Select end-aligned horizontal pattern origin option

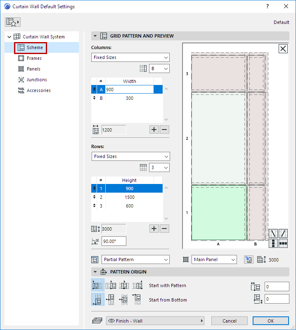(x=137, y=285)
